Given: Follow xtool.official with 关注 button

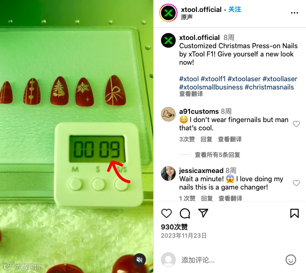Looking at the screenshot, I should (x=234, y=9).
